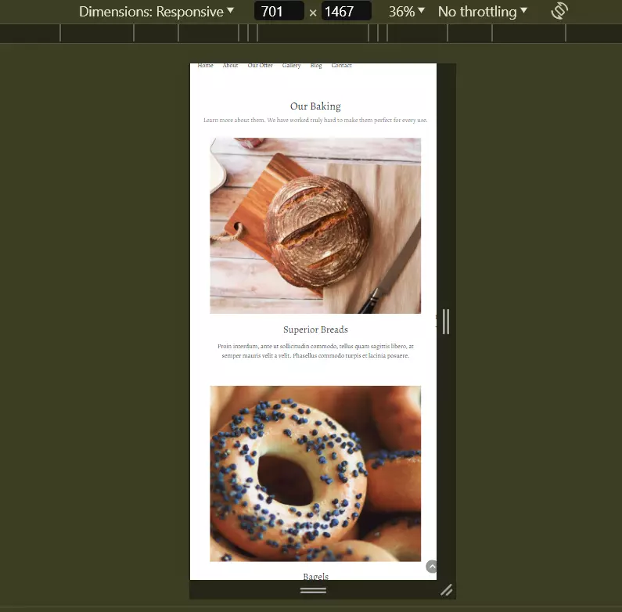Image resolution: width=622 pixels, height=612 pixels.
Task: Click the bagel with poppy seeds photo
Action: pos(315,473)
